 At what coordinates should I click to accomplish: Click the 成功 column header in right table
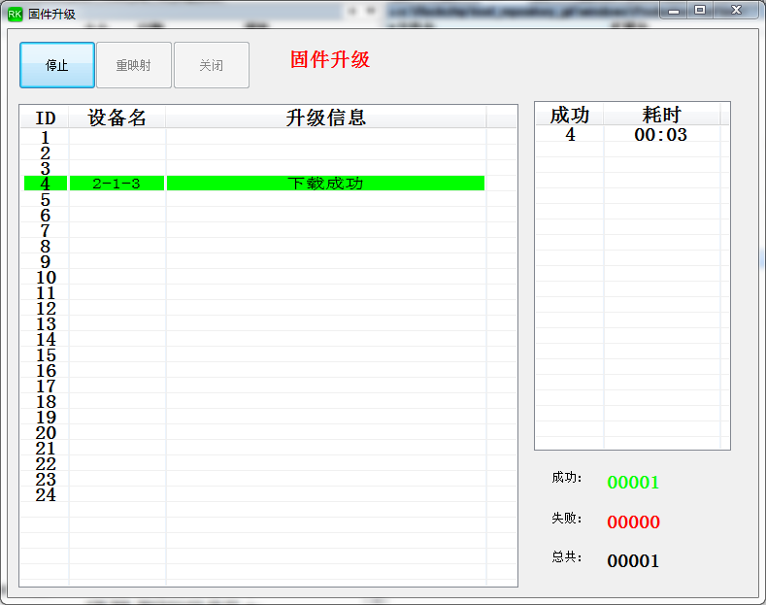click(570, 115)
